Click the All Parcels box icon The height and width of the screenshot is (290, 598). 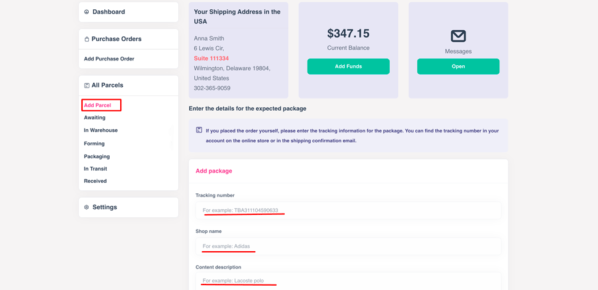click(x=87, y=86)
